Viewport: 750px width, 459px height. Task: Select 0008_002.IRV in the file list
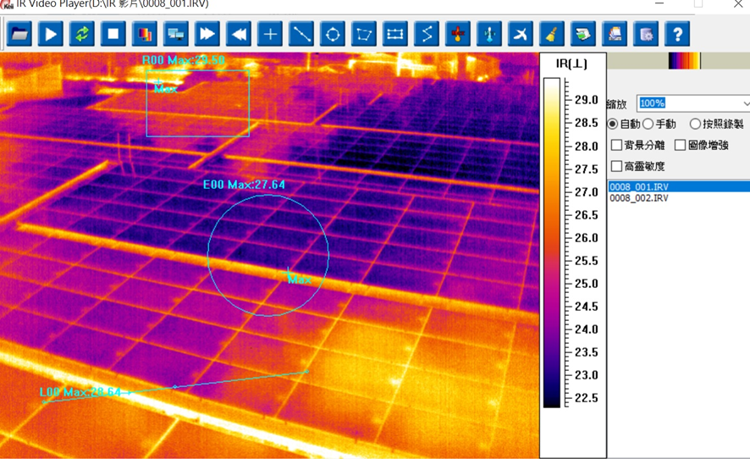click(x=639, y=198)
